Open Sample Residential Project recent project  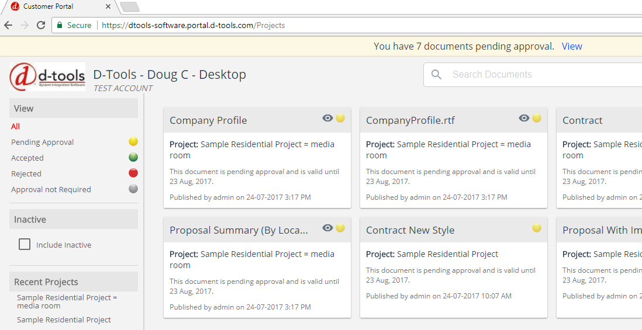click(x=64, y=319)
